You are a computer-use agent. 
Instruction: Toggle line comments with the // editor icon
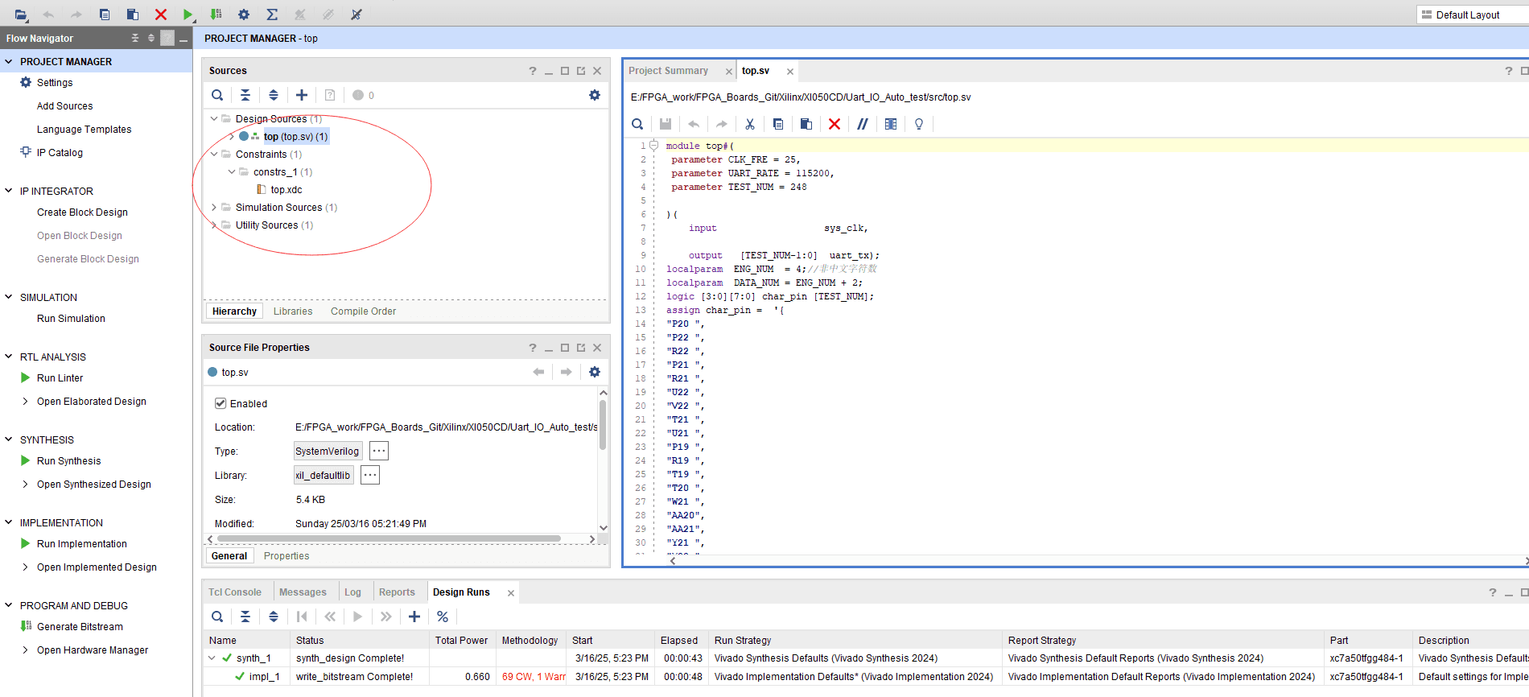[862, 124]
